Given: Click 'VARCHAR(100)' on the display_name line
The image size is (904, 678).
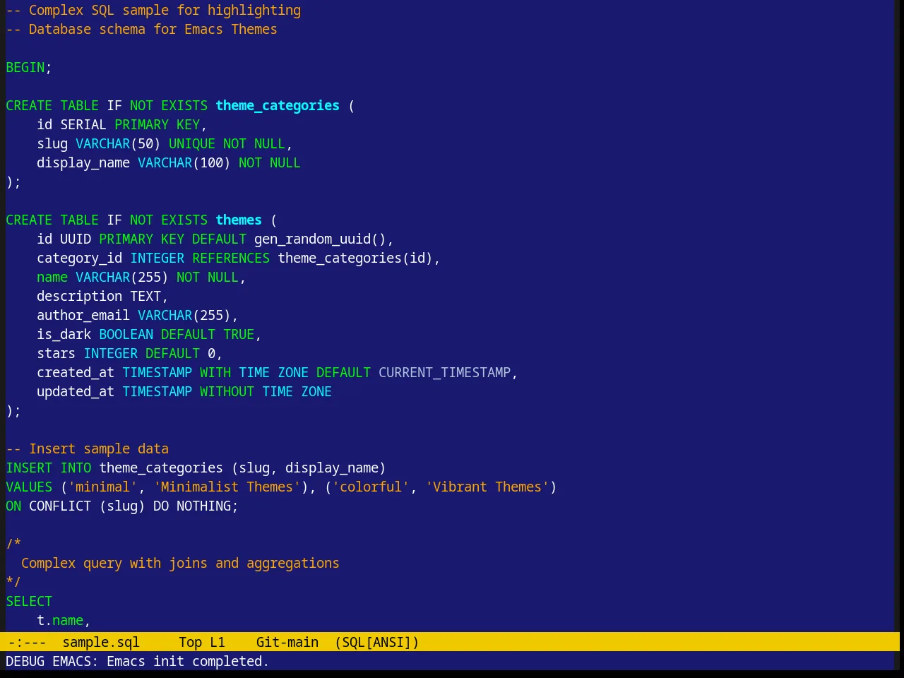Looking at the screenshot, I should click(184, 162).
